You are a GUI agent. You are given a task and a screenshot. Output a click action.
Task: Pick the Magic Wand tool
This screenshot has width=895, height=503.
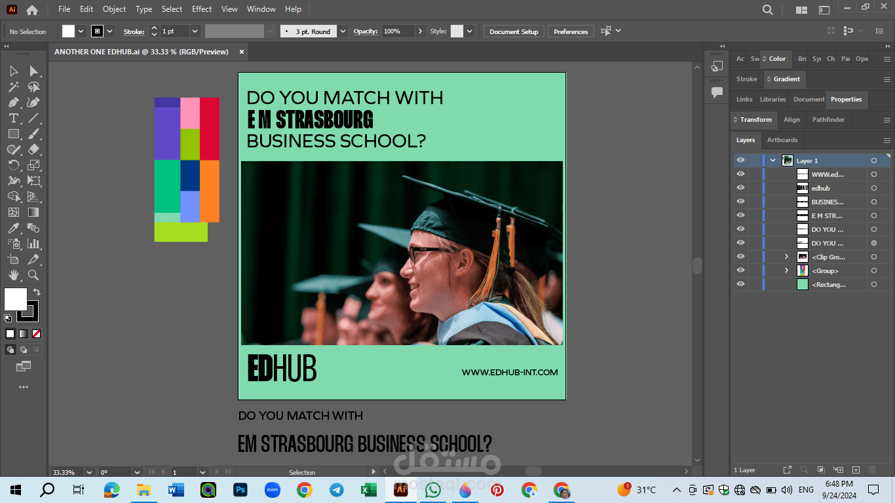(14, 86)
